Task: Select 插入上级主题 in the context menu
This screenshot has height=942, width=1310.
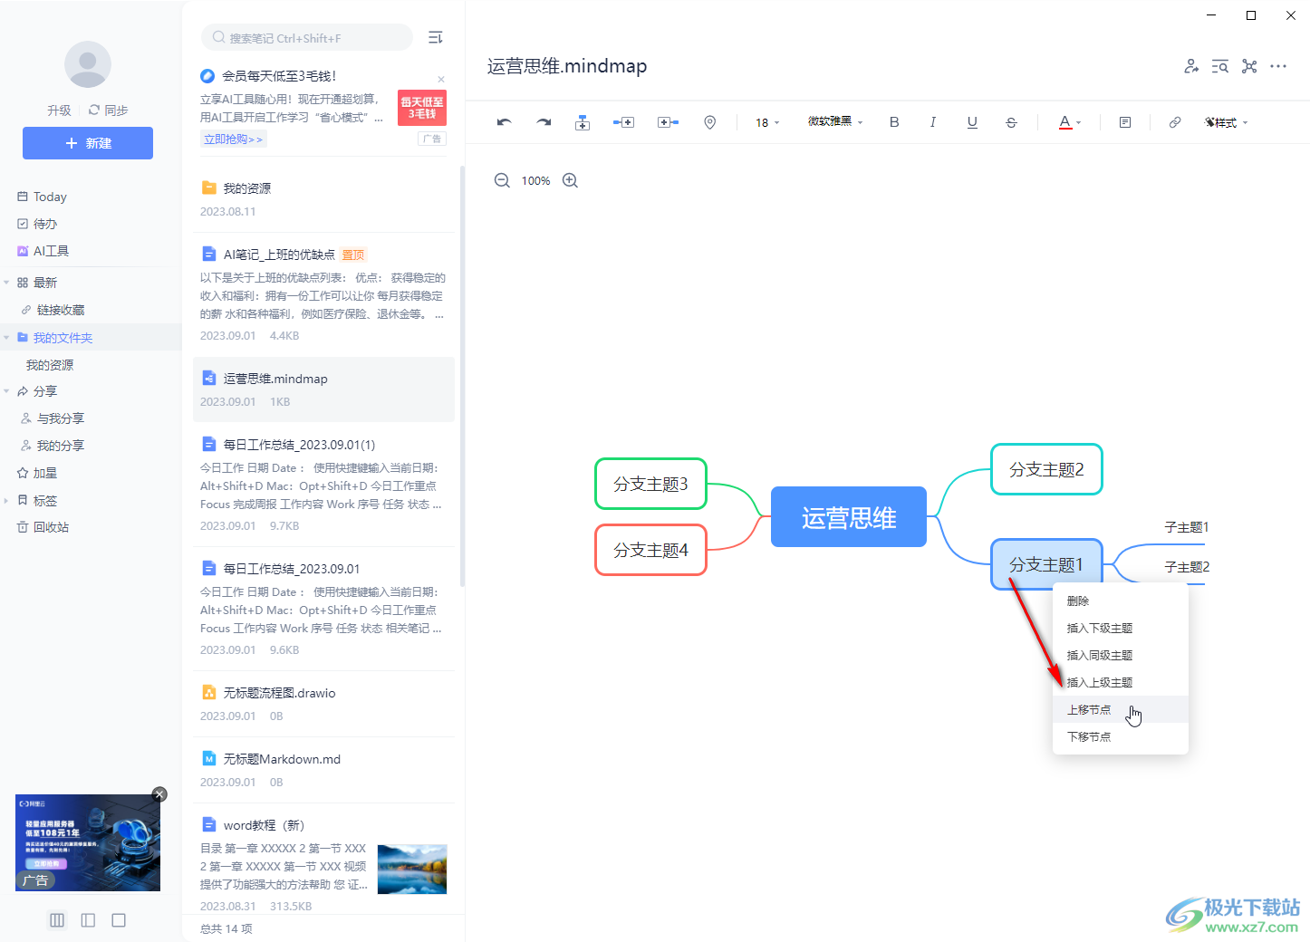Action: tap(1099, 682)
